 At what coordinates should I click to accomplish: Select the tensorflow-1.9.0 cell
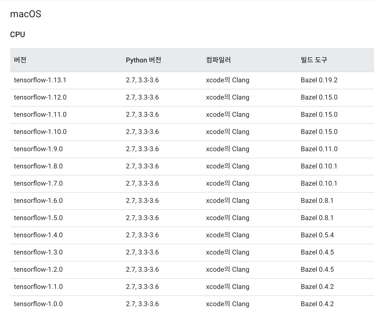[x=38, y=149]
